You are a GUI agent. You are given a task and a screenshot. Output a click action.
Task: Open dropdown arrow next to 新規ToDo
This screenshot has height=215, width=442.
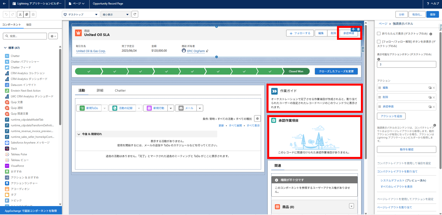104,108
